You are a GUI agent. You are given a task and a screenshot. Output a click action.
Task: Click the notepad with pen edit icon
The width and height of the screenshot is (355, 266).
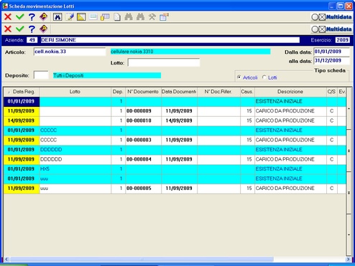pyautogui.click(x=70, y=17)
